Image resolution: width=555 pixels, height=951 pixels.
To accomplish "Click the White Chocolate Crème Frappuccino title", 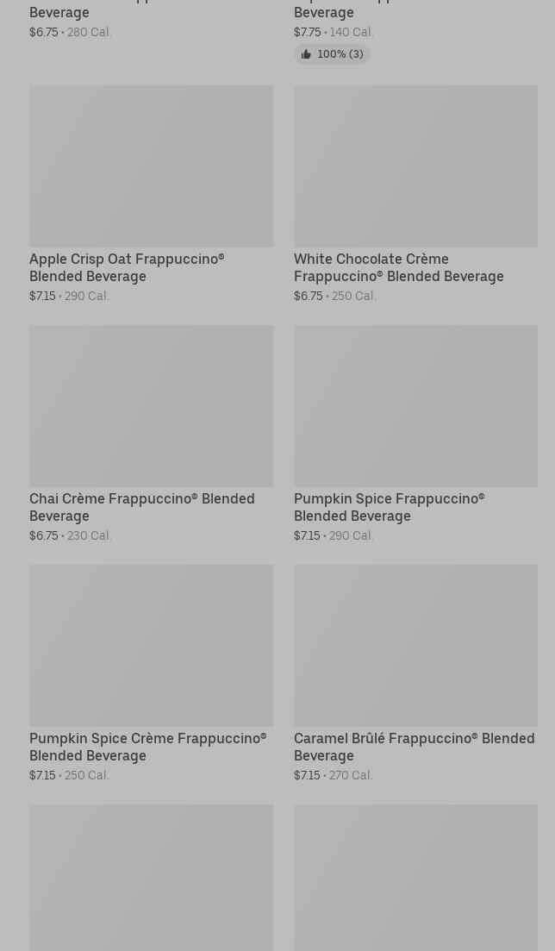I will point(398,267).
